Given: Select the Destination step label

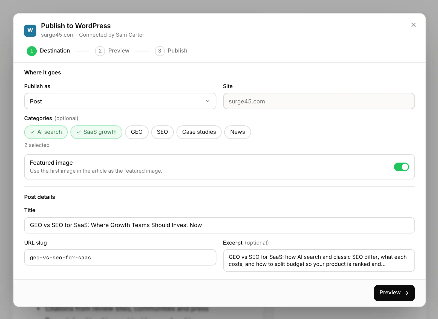Looking at the screenshot, I should click(55, 51).
